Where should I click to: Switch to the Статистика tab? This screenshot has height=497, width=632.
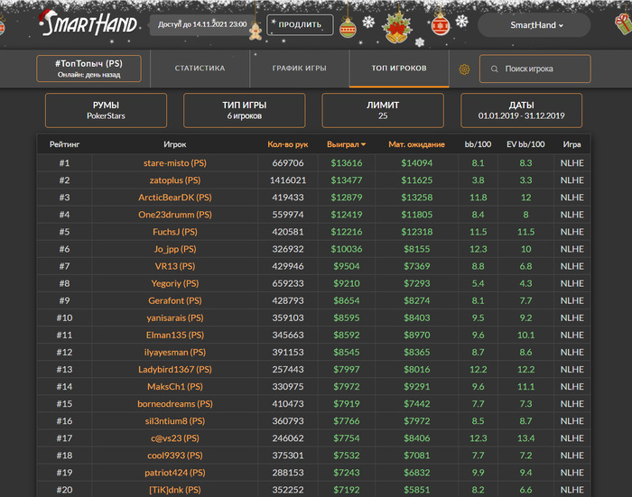200,69
